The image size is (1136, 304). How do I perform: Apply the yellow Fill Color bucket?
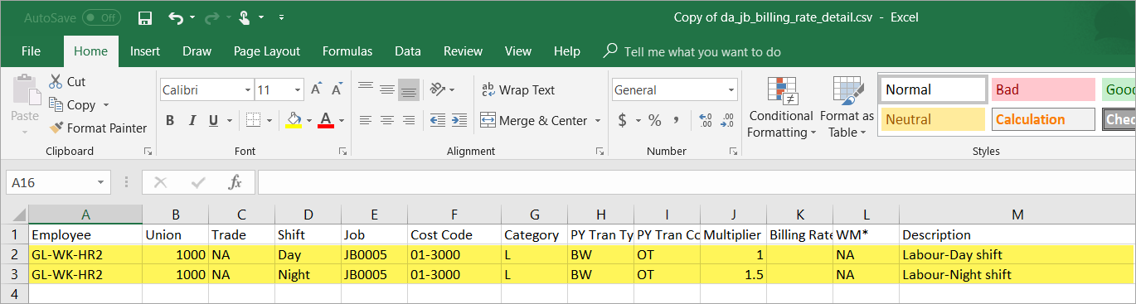click(294, 121)
